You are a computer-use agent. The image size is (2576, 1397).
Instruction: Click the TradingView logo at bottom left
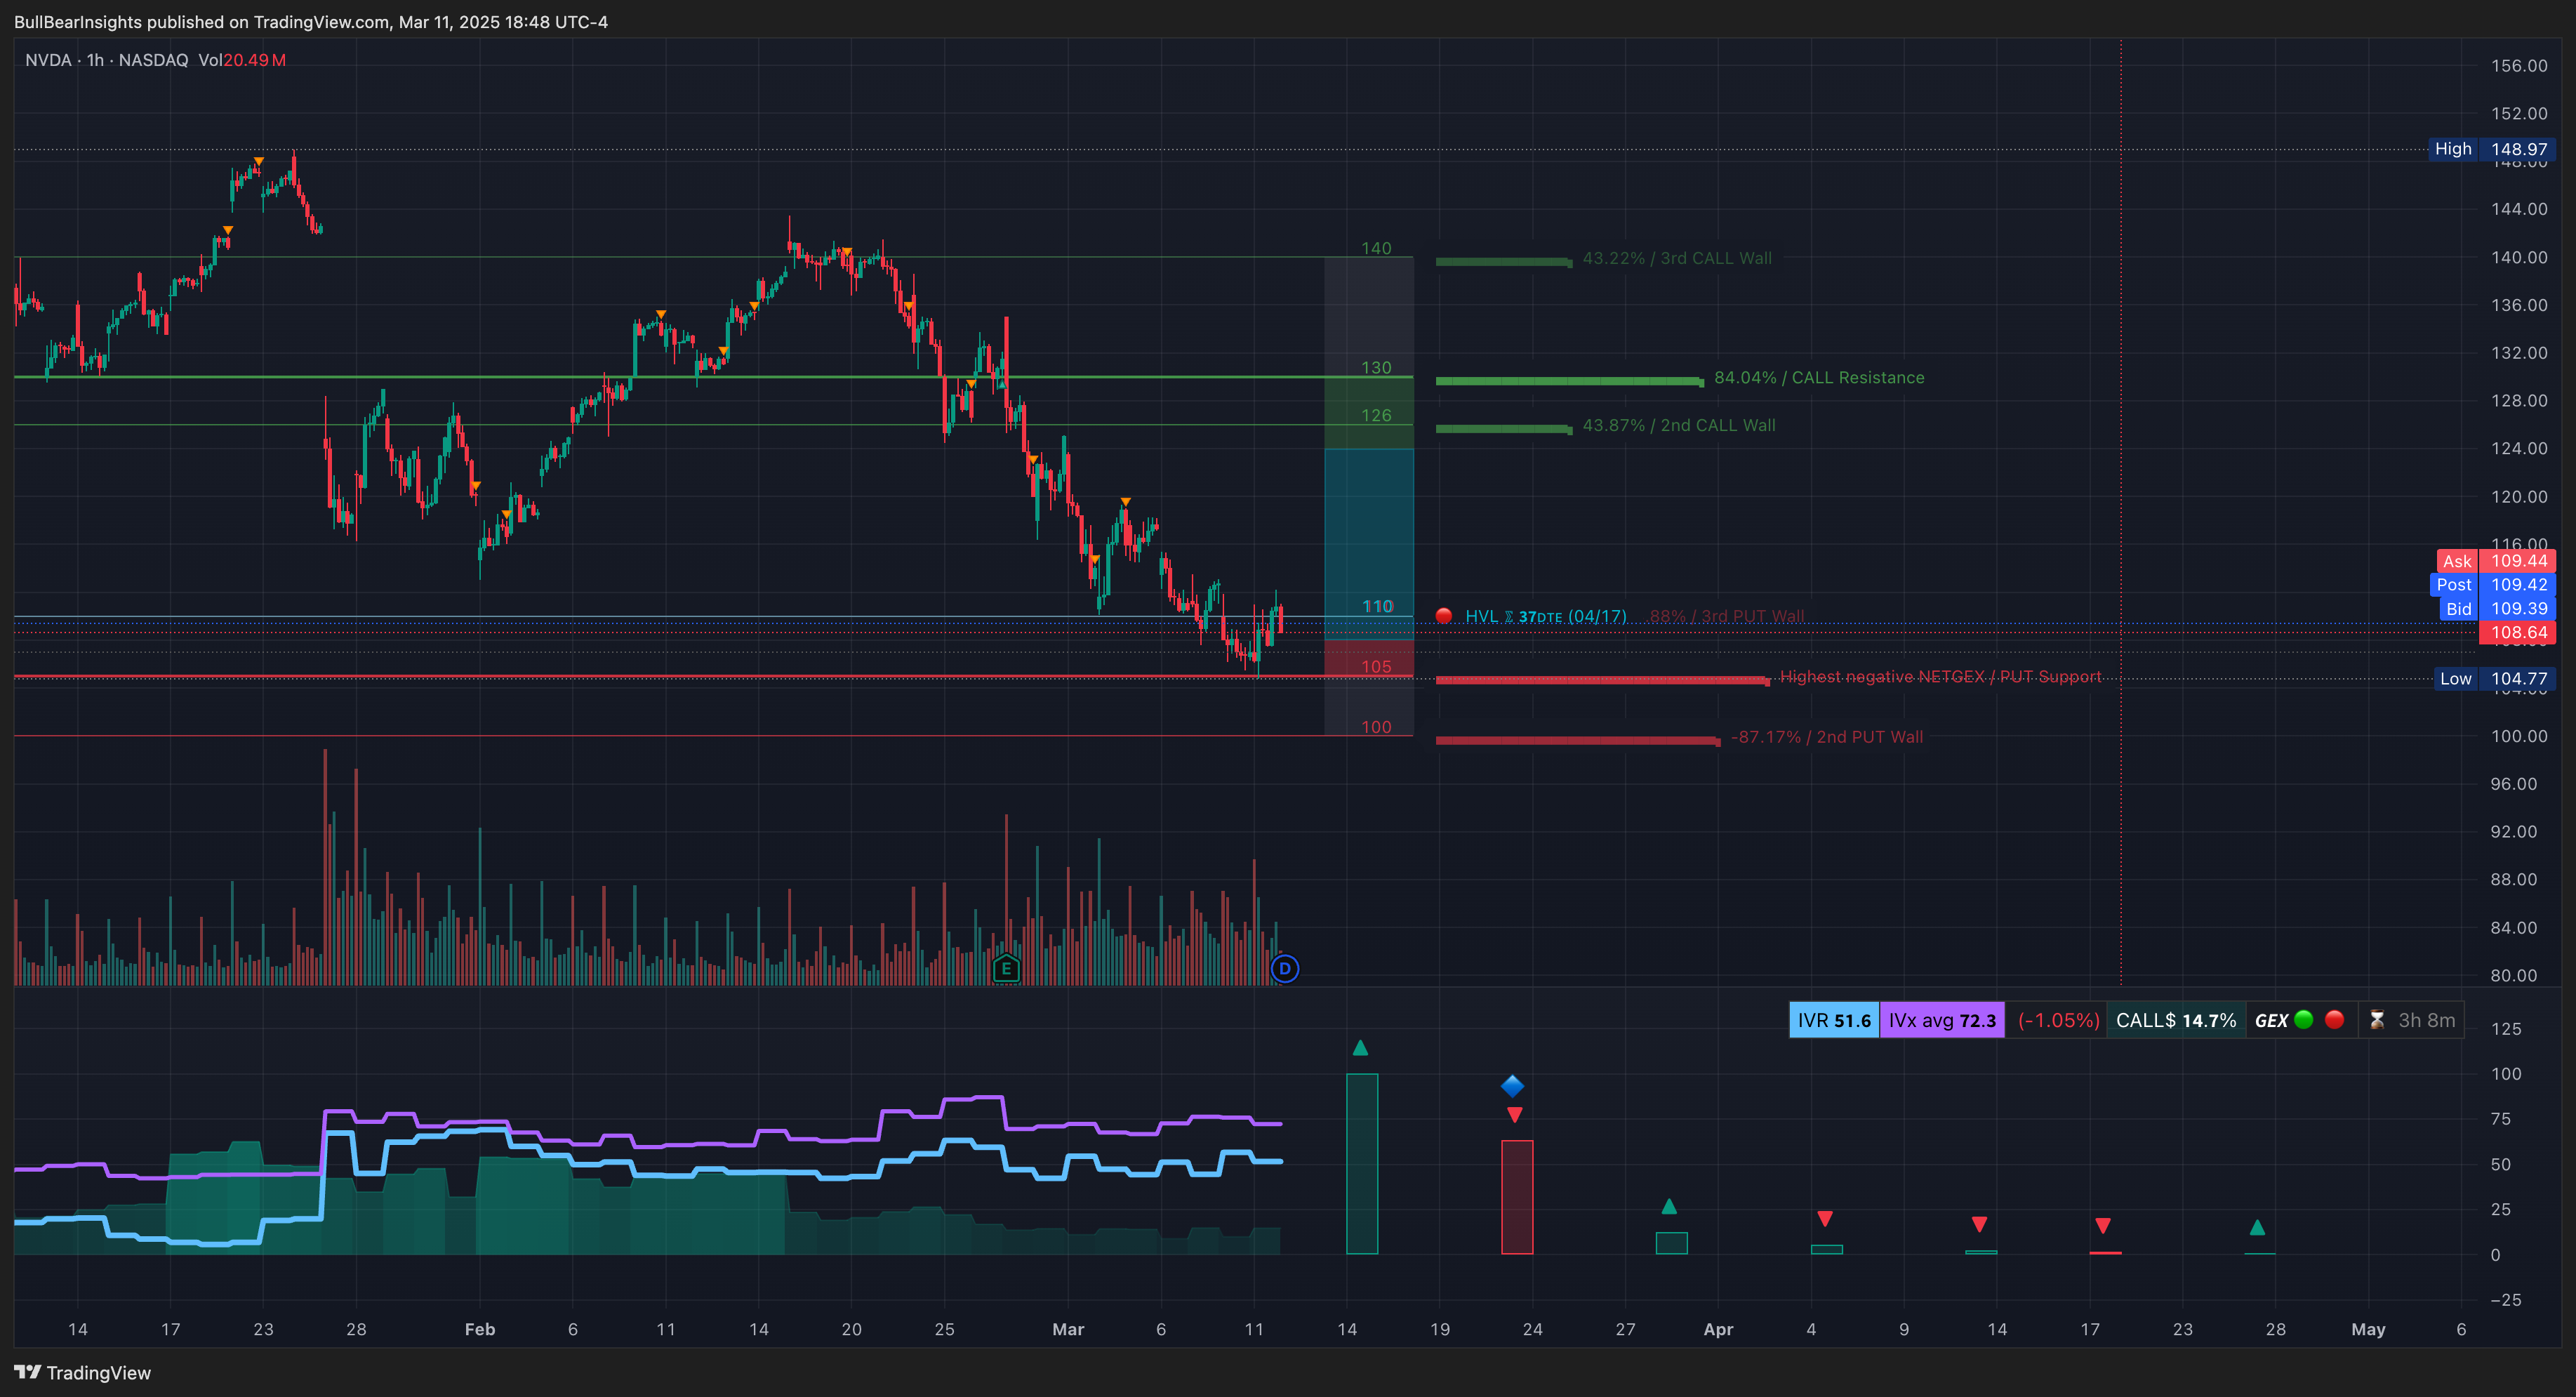pyautogui.click(x=82, y=1373)
